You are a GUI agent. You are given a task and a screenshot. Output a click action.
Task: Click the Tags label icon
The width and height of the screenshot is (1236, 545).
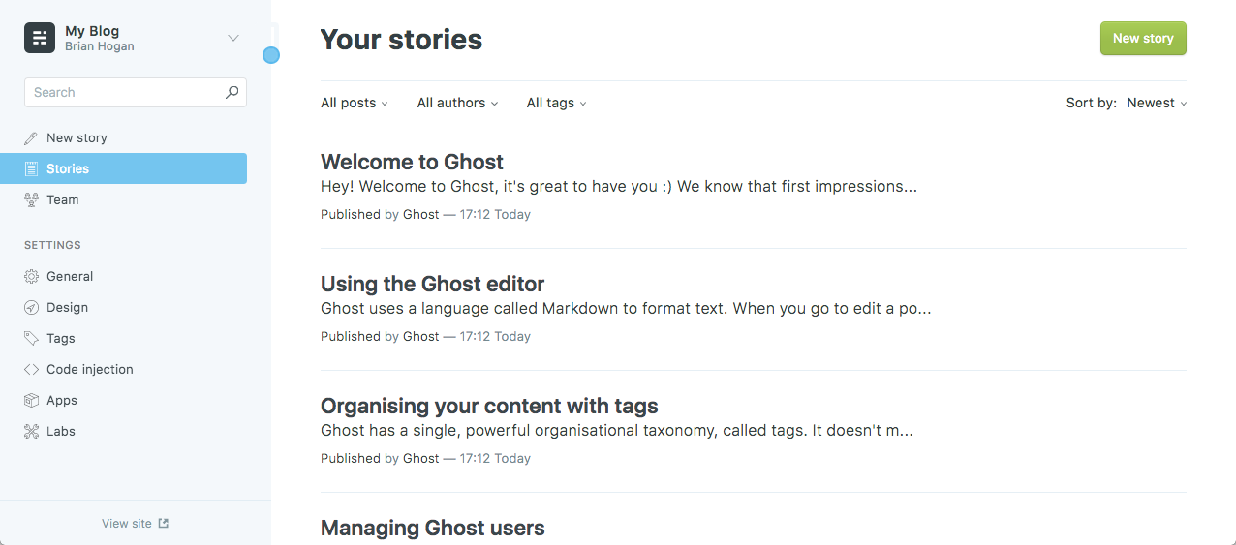(31, 339)
